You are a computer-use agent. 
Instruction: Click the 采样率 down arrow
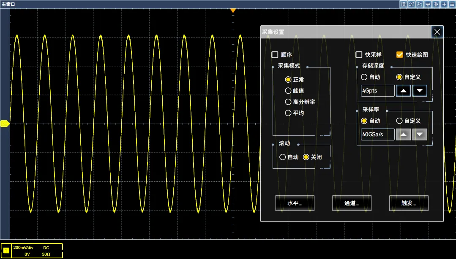(420, 135)
